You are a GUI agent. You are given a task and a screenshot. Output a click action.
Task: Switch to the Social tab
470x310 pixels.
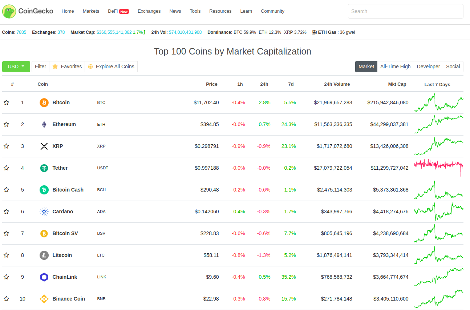tap(453, 67)
